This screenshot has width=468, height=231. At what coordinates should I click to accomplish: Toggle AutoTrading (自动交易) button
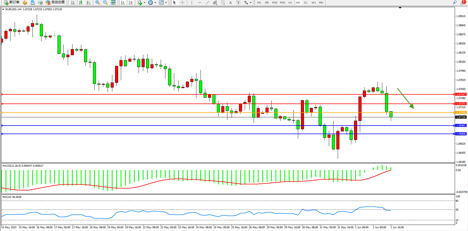click(x=55, y=2)
